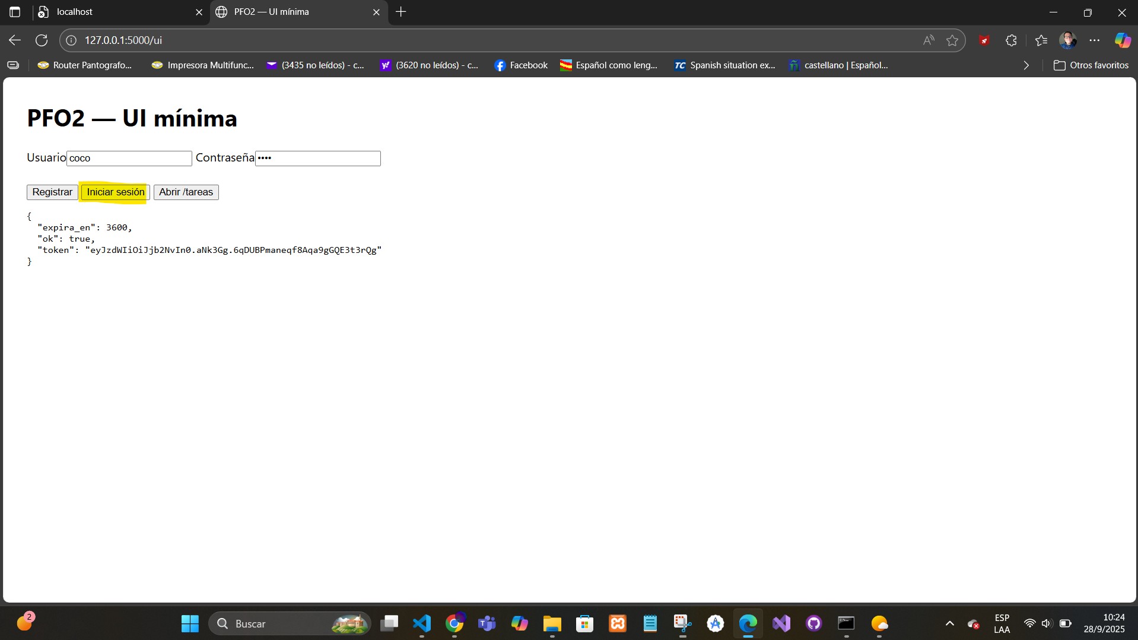Open a new browser tab
1138x640 pixels.
pyautogui.click(x=401, y=12)
